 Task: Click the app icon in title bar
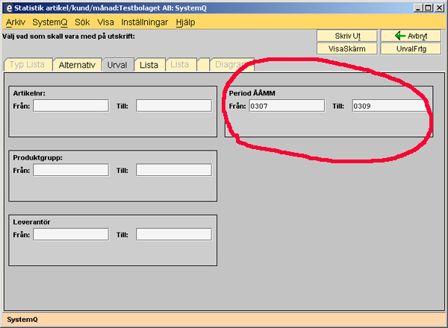(x=7, y=7)
